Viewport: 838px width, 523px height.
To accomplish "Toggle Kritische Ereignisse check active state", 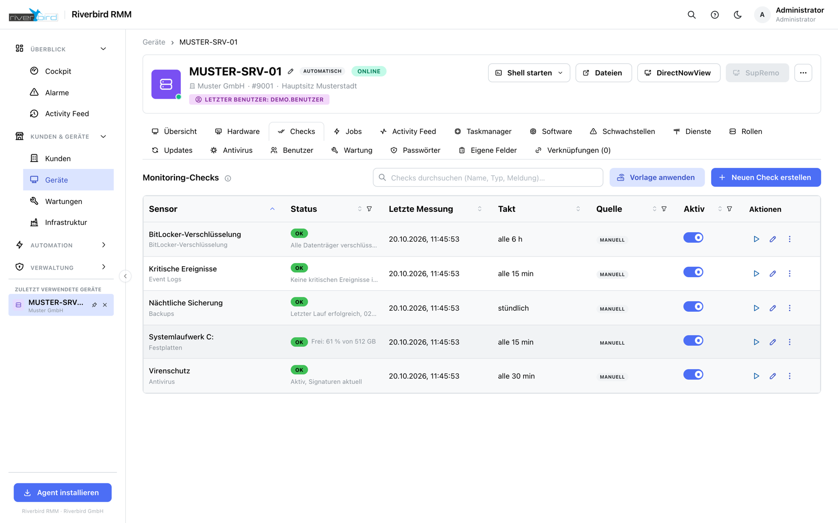I will tap(693, 272).
